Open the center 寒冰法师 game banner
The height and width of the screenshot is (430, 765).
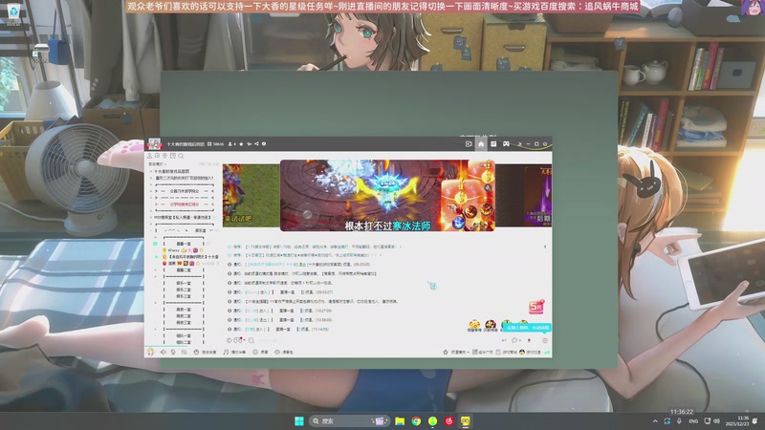(387, 196)
